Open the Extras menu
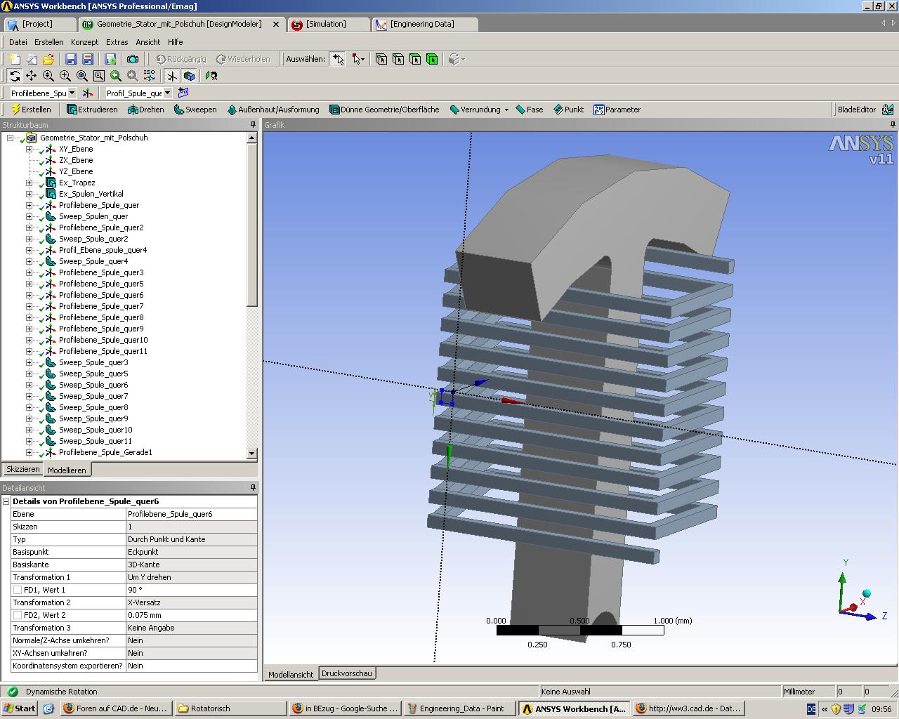The width and height of the screenshot is (899, 719). coord(117,42)
